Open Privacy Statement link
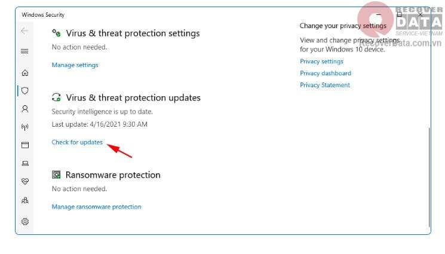 pyautogui.click(x=324, y=85)
